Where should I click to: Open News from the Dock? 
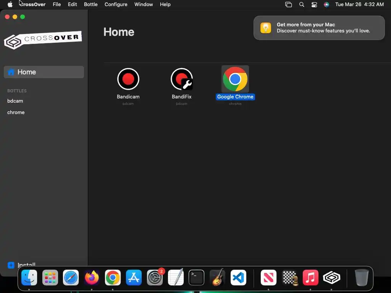point(268,277)
